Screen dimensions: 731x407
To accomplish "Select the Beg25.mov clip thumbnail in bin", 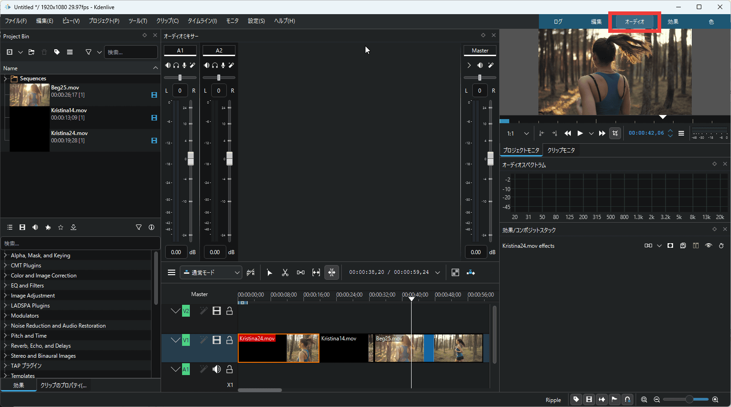I will click(30, 95).
